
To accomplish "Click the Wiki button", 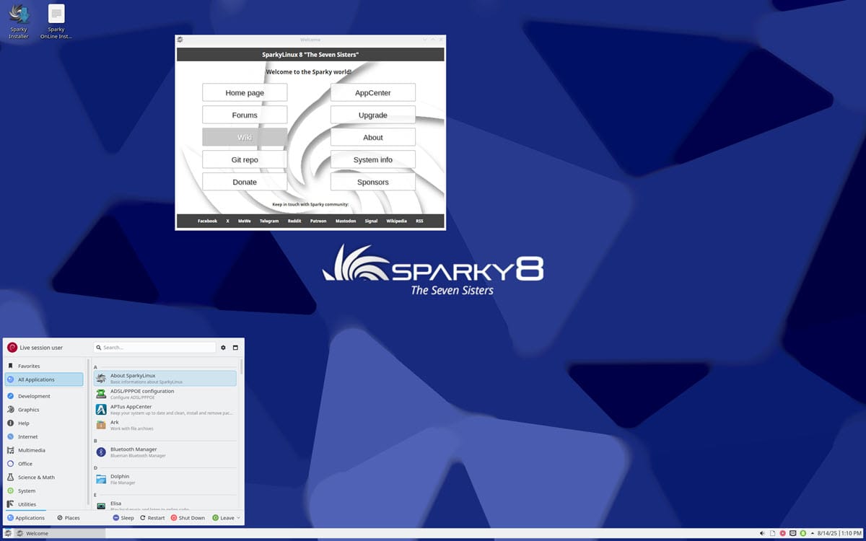I will click(245, 137).
